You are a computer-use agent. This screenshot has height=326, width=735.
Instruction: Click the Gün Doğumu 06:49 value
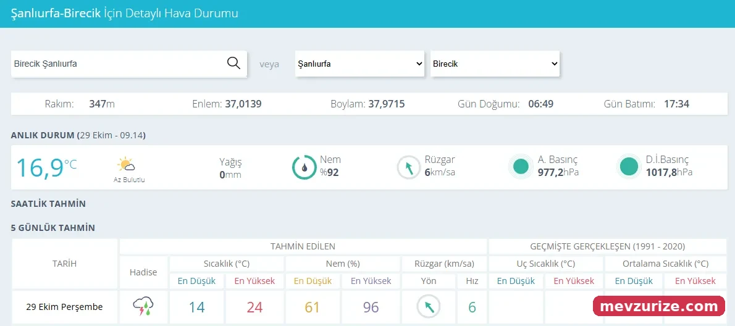click(541, 104)
